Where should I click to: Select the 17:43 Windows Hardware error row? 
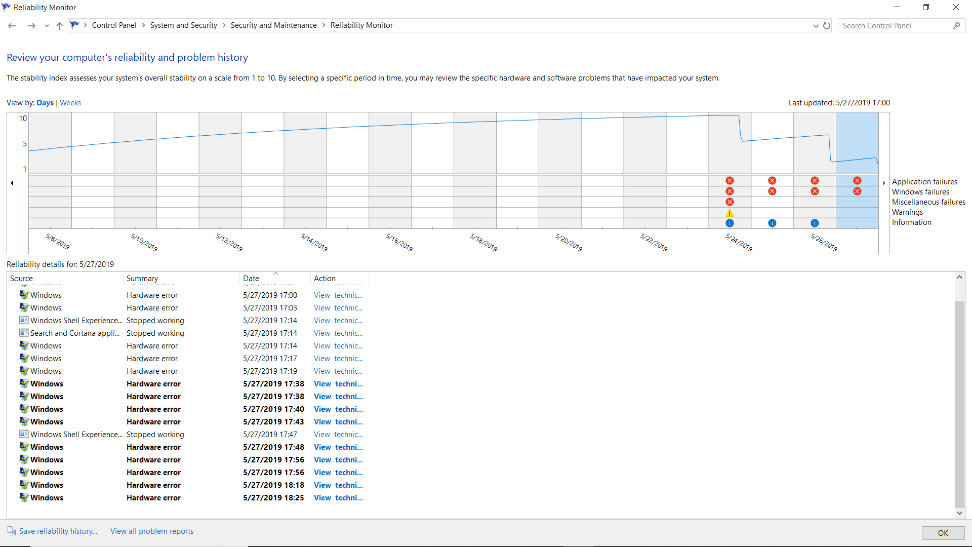click(191, 422)
